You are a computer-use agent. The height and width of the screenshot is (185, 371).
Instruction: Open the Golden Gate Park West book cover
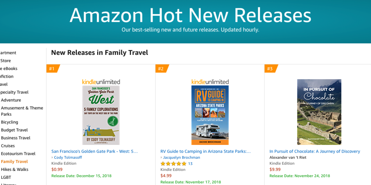[101, 115]
